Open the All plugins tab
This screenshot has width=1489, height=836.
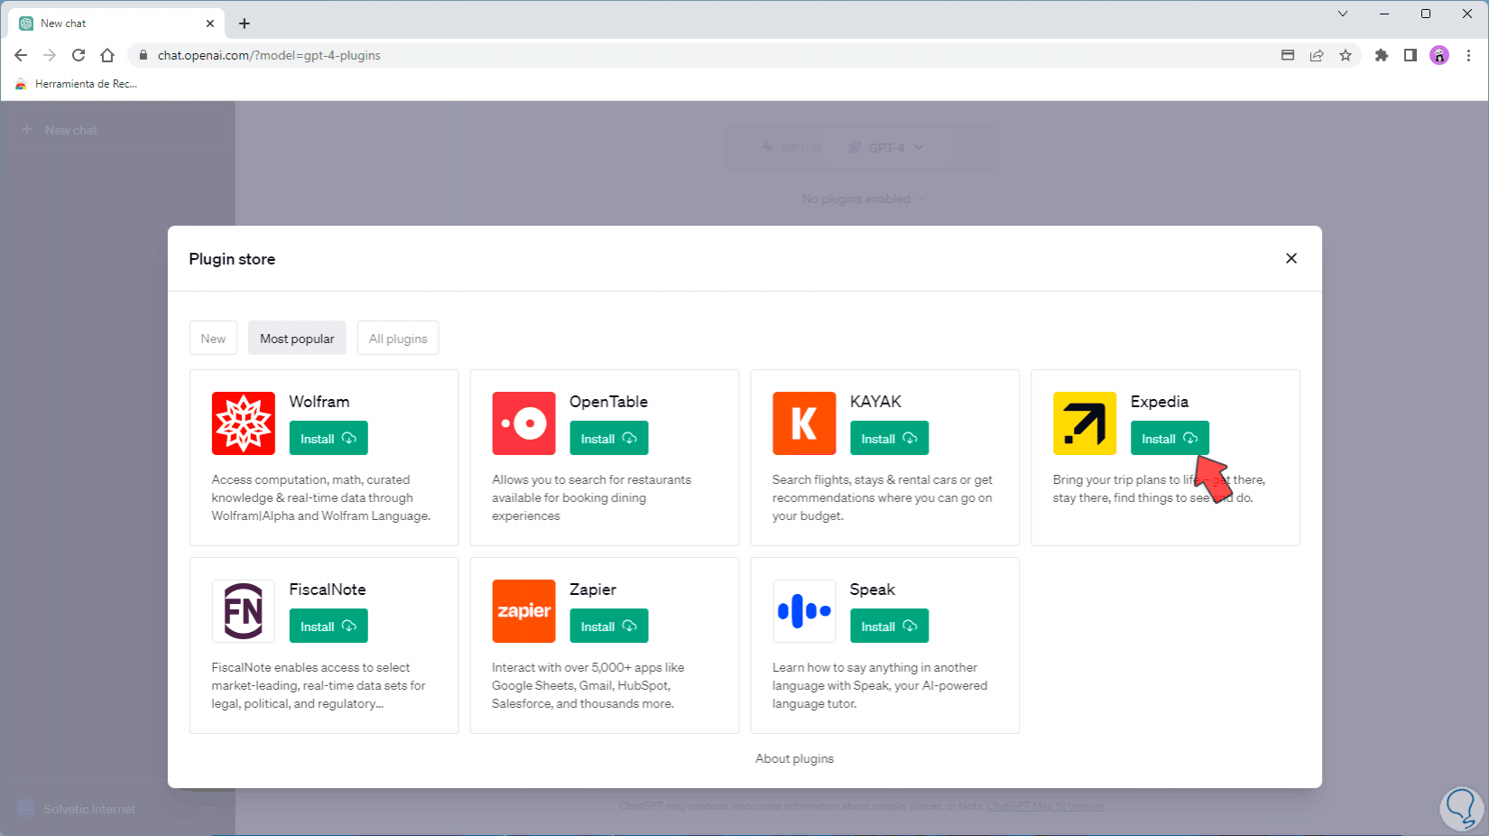click(398, 339)
